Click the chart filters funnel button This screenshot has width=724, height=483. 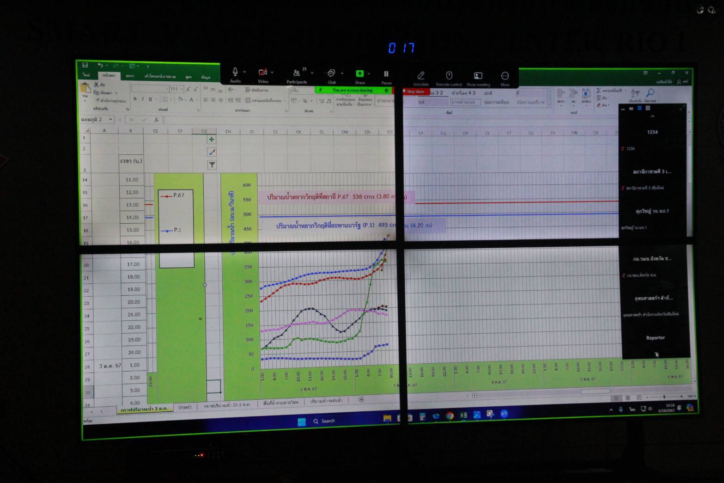pos(212,165)
